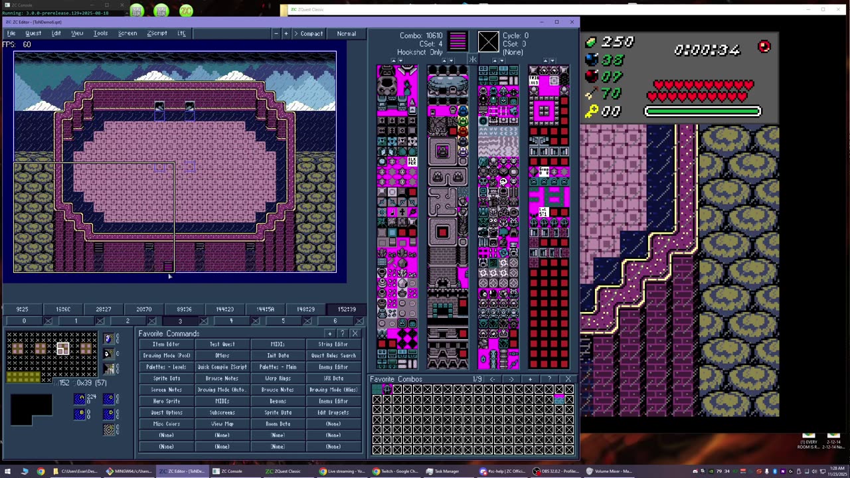Open the Subscreens command
This screenshot has height=478, width=850.
pyautogui.click(x=222, y=412)
